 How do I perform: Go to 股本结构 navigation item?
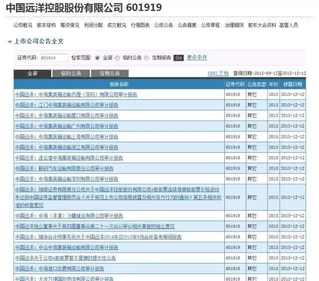(46, 25)
